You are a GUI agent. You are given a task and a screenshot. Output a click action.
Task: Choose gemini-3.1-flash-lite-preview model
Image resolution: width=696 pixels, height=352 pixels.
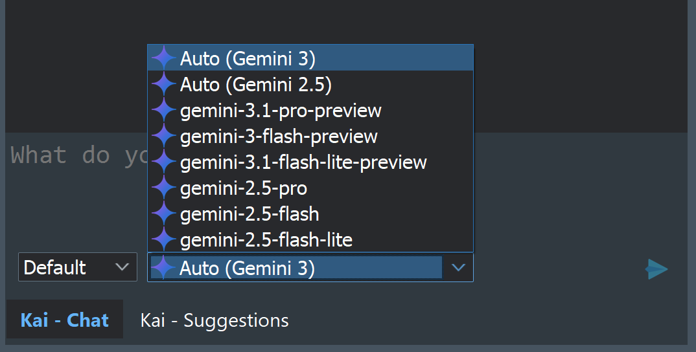(310, 162)
